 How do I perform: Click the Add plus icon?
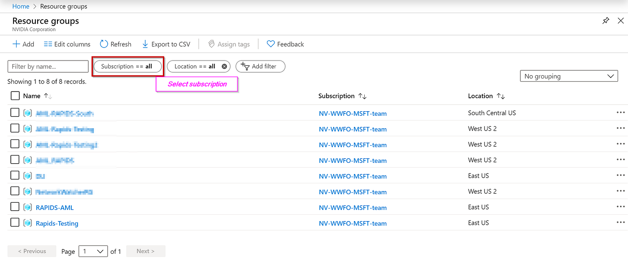(16, 44)
